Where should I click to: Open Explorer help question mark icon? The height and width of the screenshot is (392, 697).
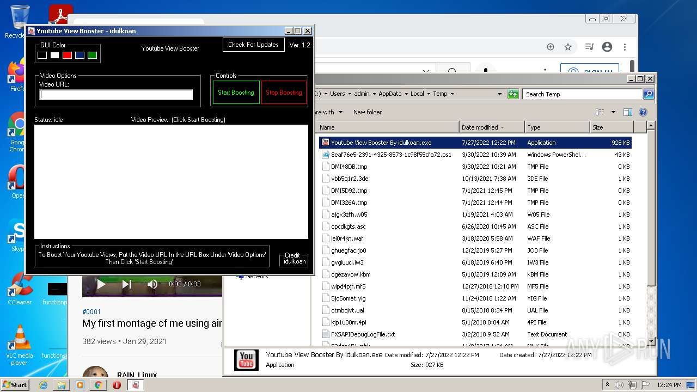tap(643, 112)
